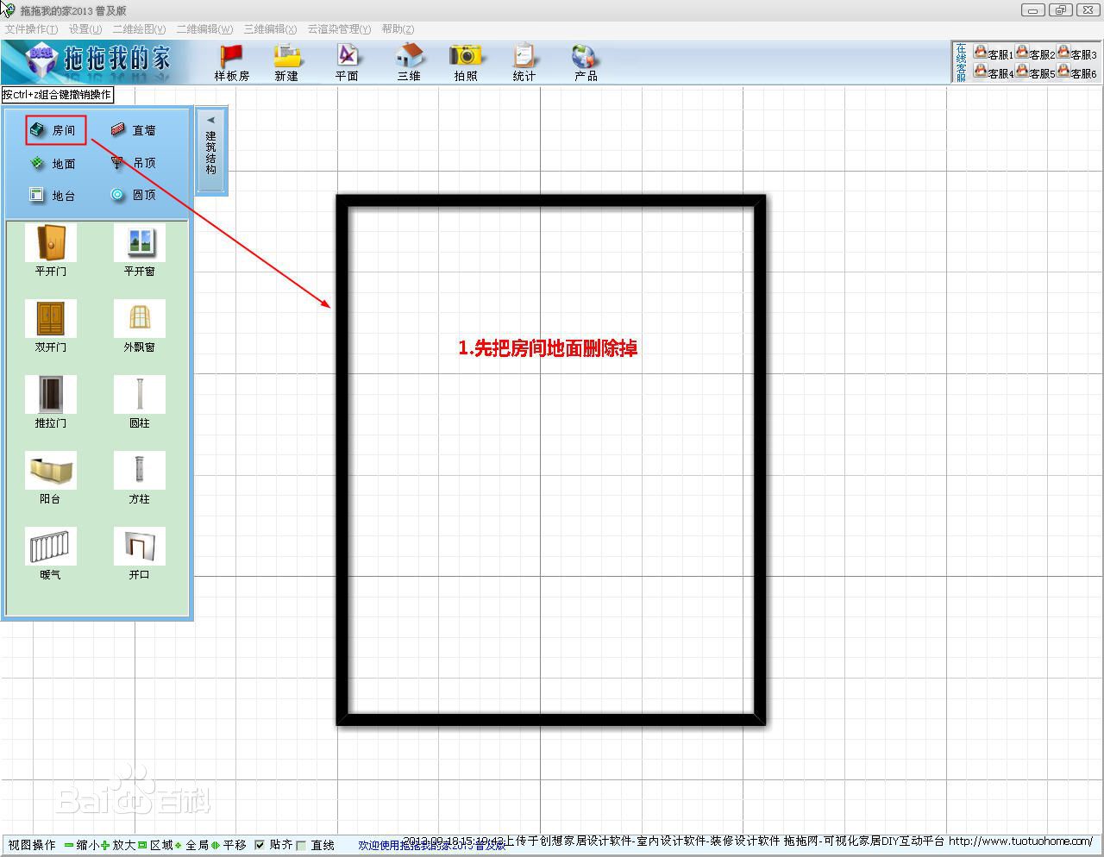
Task: Click the 拍照 camera icon
Action: (x=466, y=61)
